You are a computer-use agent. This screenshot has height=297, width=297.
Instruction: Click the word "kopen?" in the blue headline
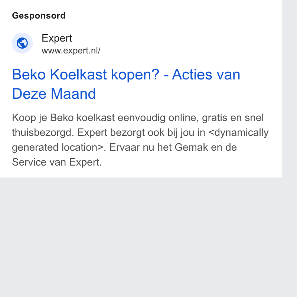coord(135,75)
